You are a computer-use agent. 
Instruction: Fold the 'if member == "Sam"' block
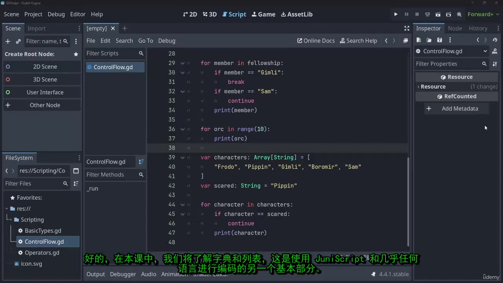coord(182,91)
